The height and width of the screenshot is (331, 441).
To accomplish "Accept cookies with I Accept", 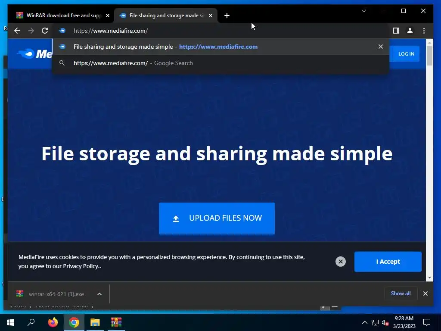I will click(388, 262).
